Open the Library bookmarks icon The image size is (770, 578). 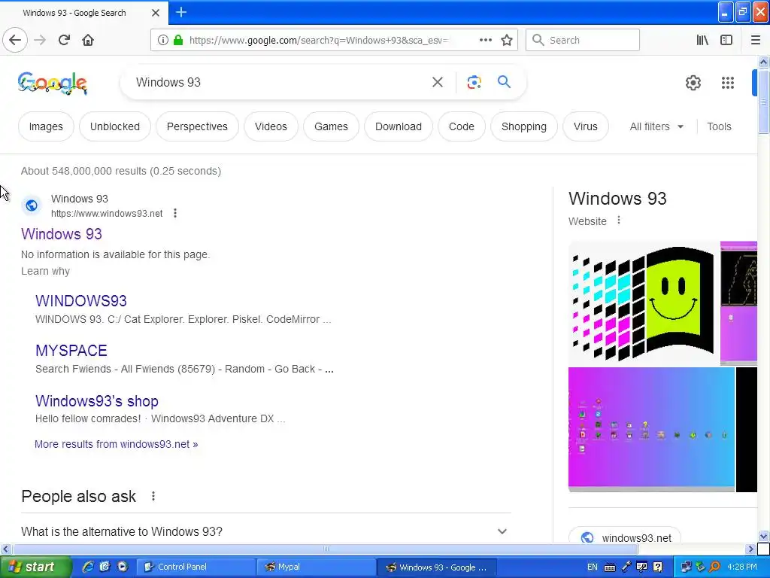point(702,40)
